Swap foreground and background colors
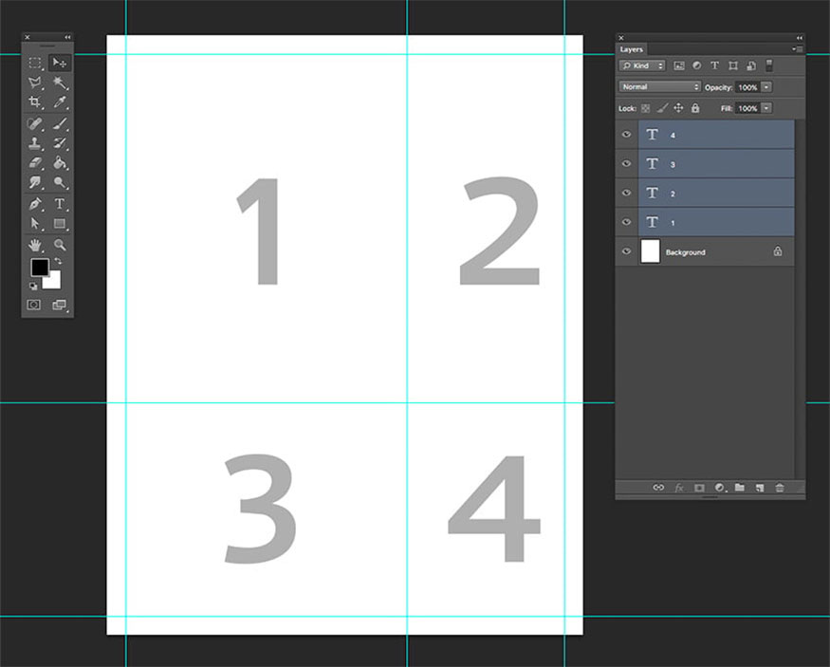 (x=58, y=261)
